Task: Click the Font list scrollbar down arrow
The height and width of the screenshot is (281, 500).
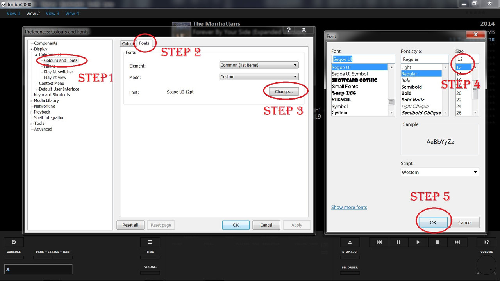Action: pos(391,112)
